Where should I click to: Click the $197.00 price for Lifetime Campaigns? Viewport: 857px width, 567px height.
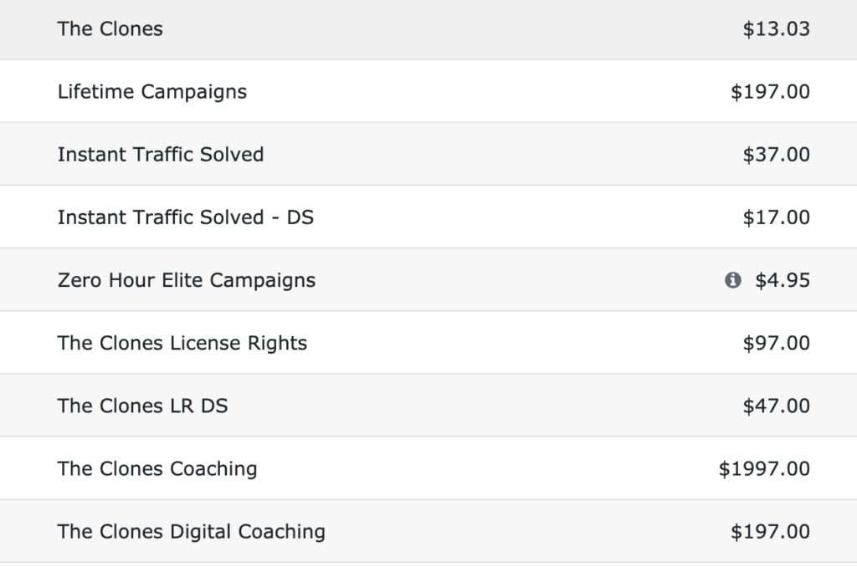point(770,92)
